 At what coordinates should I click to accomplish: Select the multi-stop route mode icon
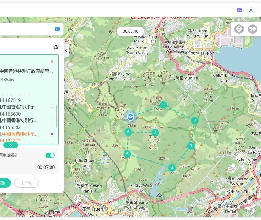pyautogui.click(x=253, y=29)
